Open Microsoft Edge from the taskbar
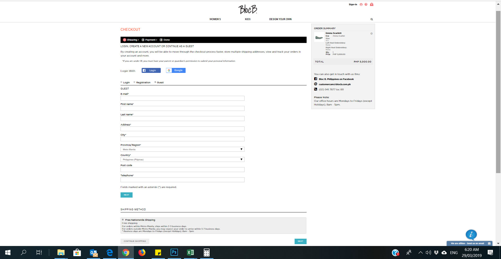Image resolution: width=501 pixels, height=259 pixels. pos(110,252)
